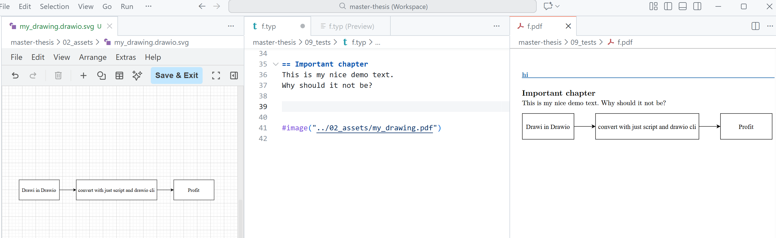The height and width of the screenshot is (238, 776).
Task: Open the chat dropdown arrow in title bar
Action: tap(557, 6)
